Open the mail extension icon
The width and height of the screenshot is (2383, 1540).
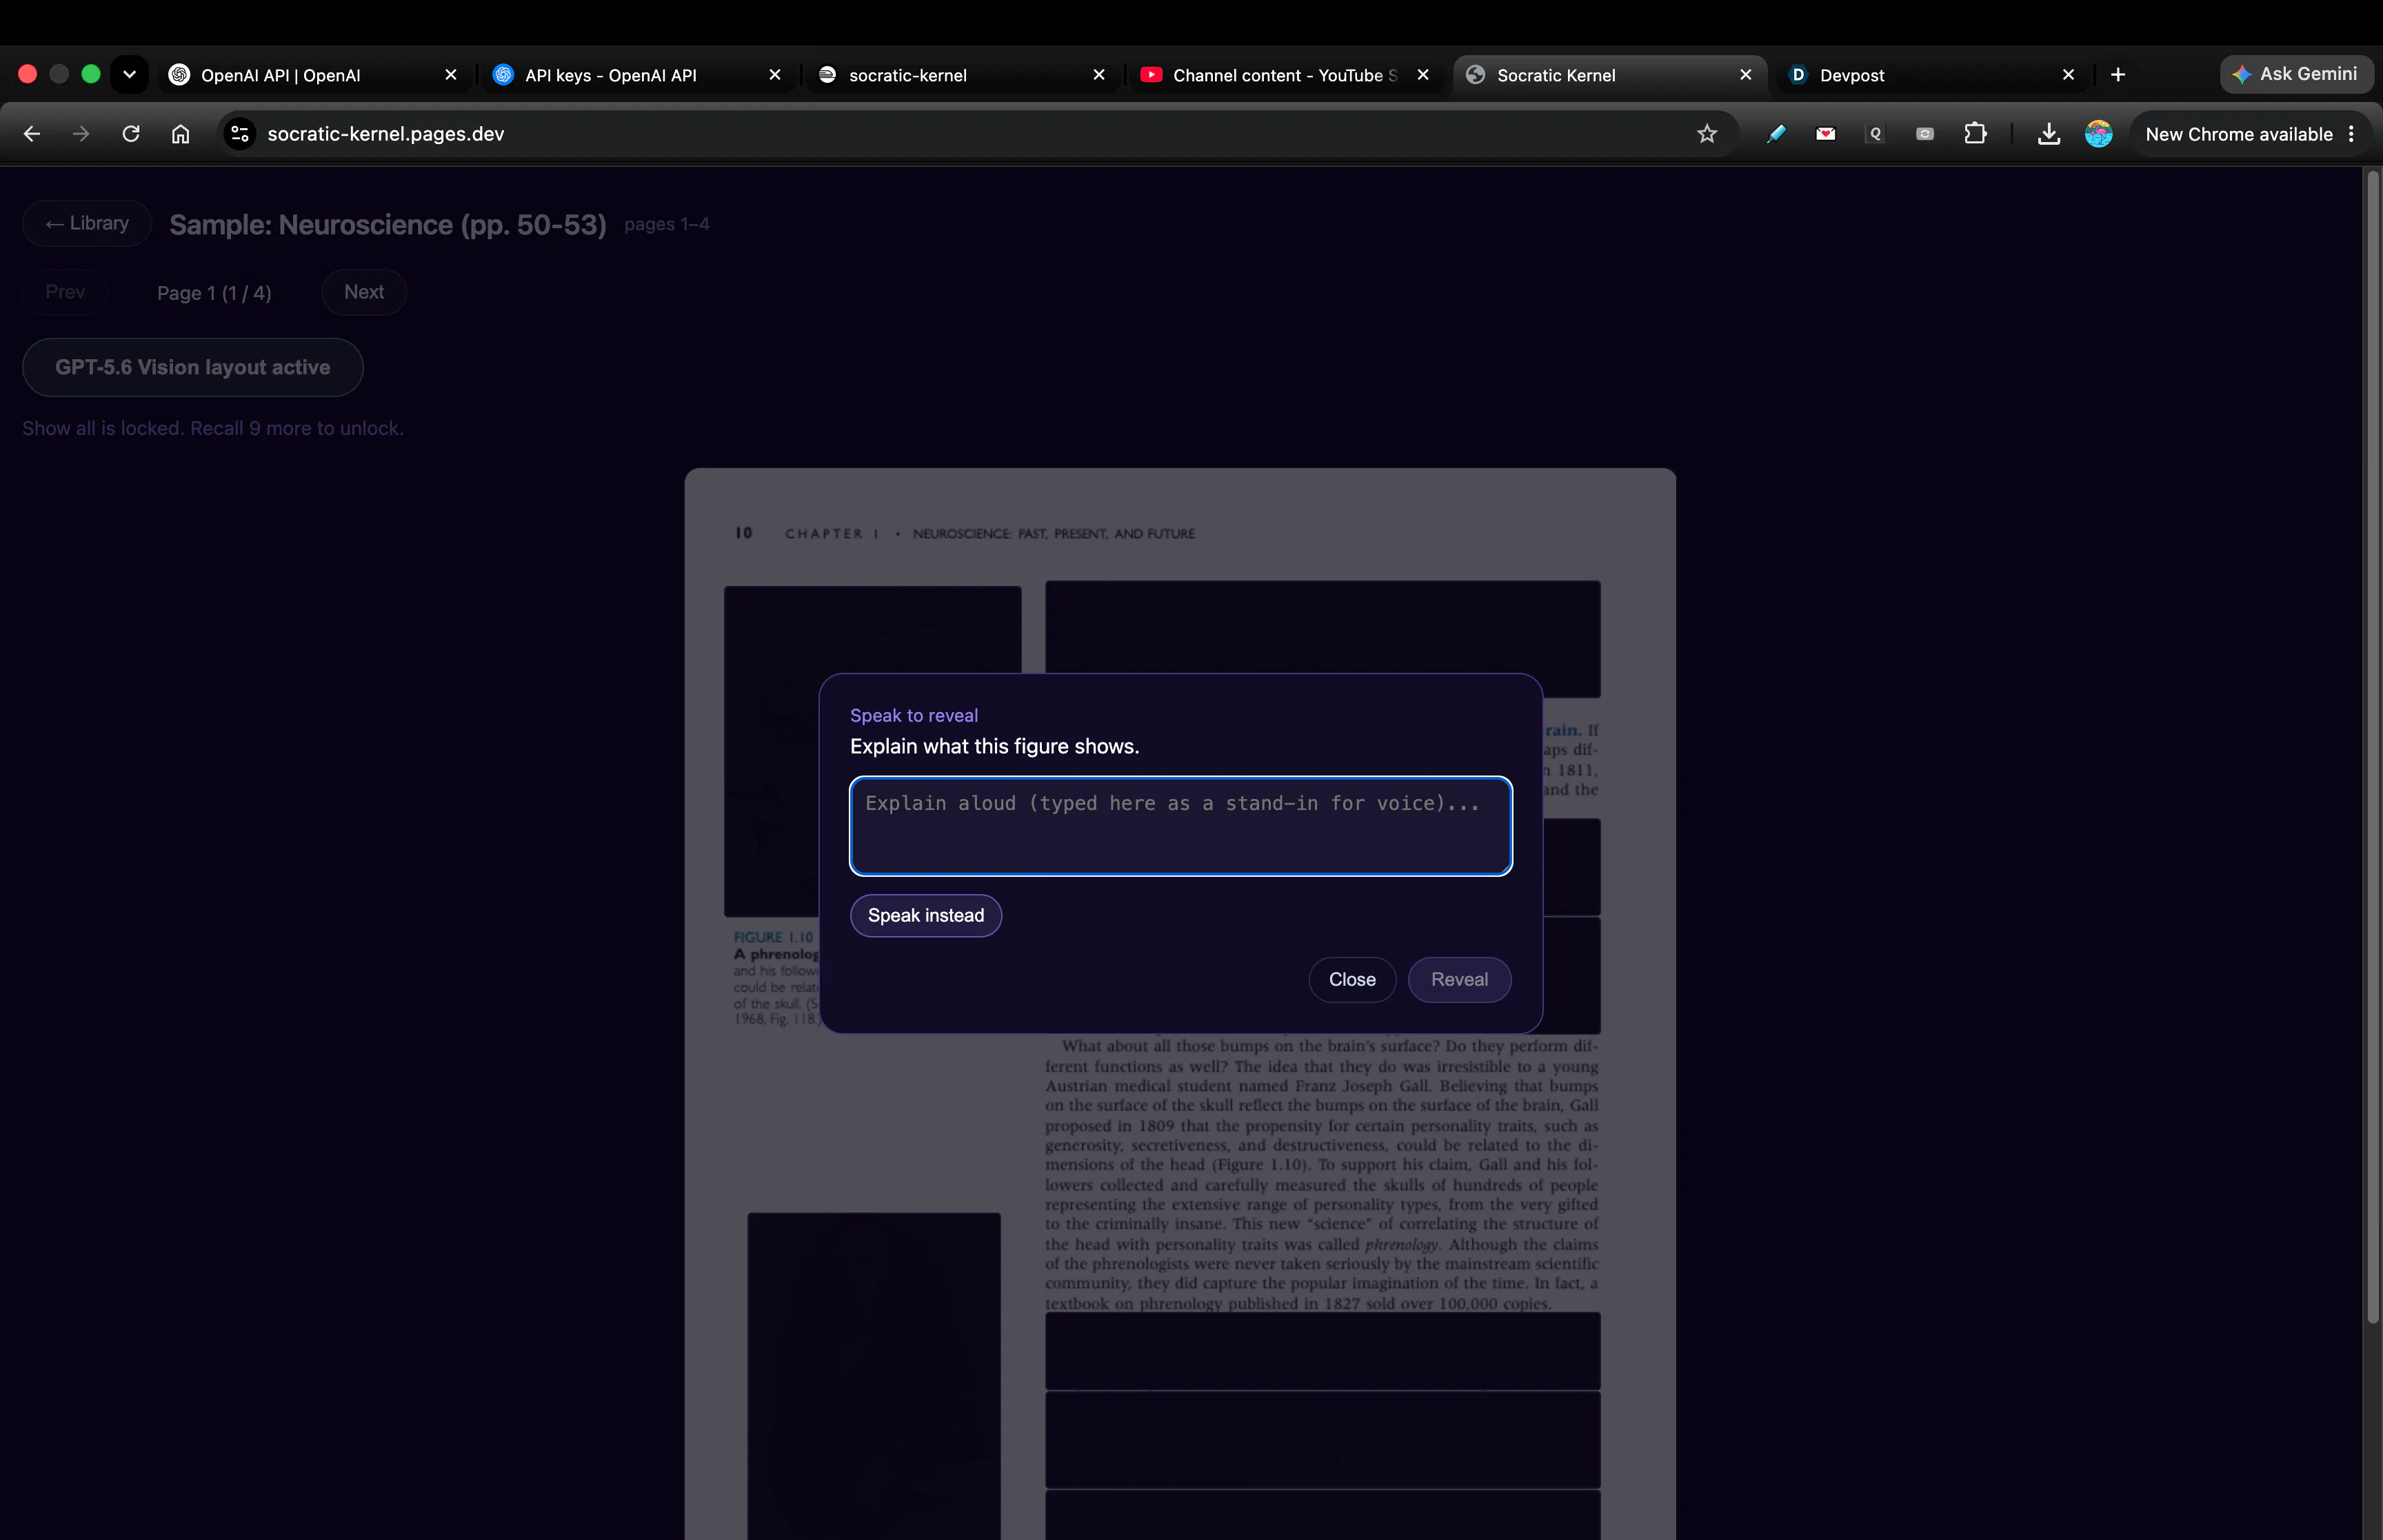coord(1826,134)
